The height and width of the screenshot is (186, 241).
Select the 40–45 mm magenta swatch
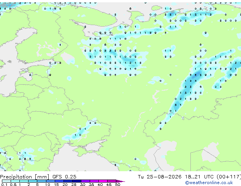click(x=103, y=181)
